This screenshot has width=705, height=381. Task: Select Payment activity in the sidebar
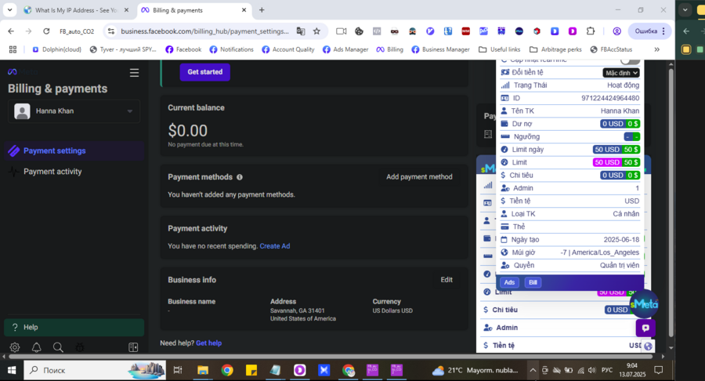coord(52,172)
